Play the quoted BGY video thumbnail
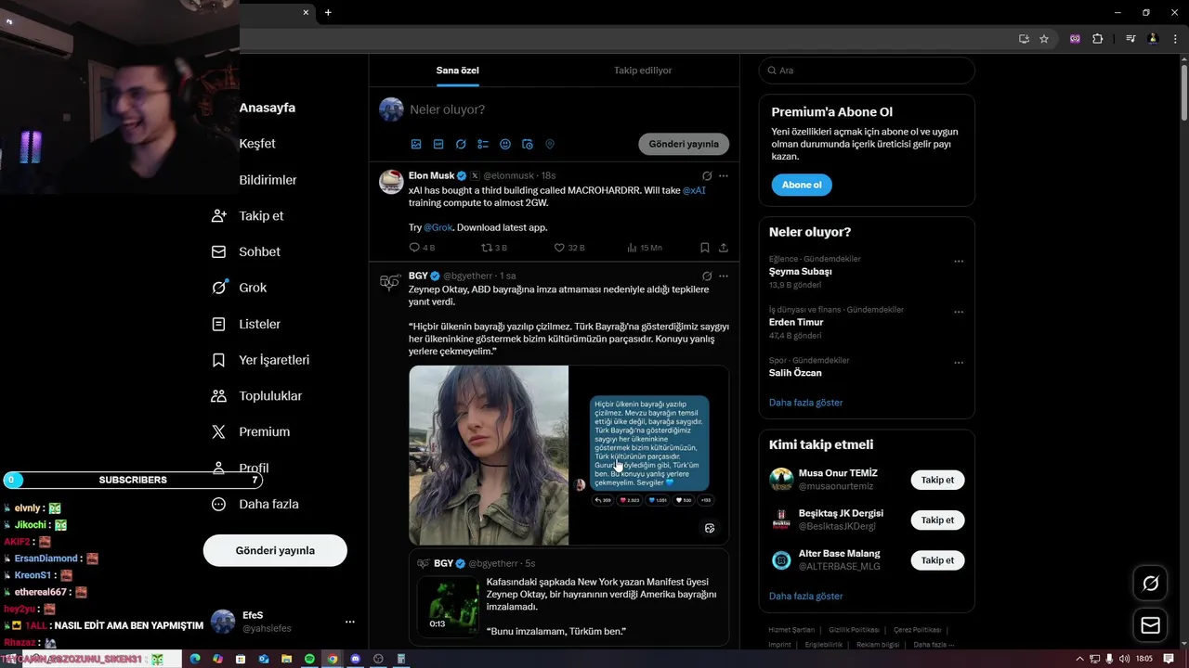 click(x=448, y=605)
